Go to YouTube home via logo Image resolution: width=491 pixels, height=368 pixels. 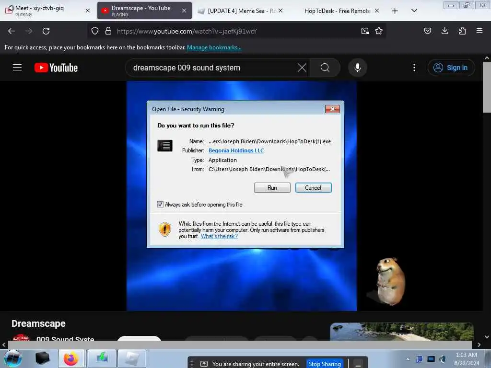pyautogui.click(x=56, y=68)
